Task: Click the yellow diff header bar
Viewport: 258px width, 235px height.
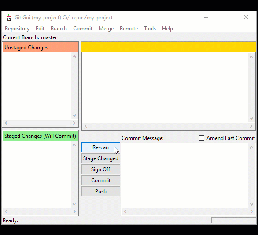Action: [x=169, y=47]
